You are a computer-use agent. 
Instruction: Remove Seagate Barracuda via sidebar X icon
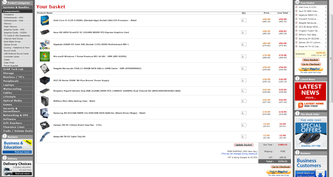click(x=296, y=22)
